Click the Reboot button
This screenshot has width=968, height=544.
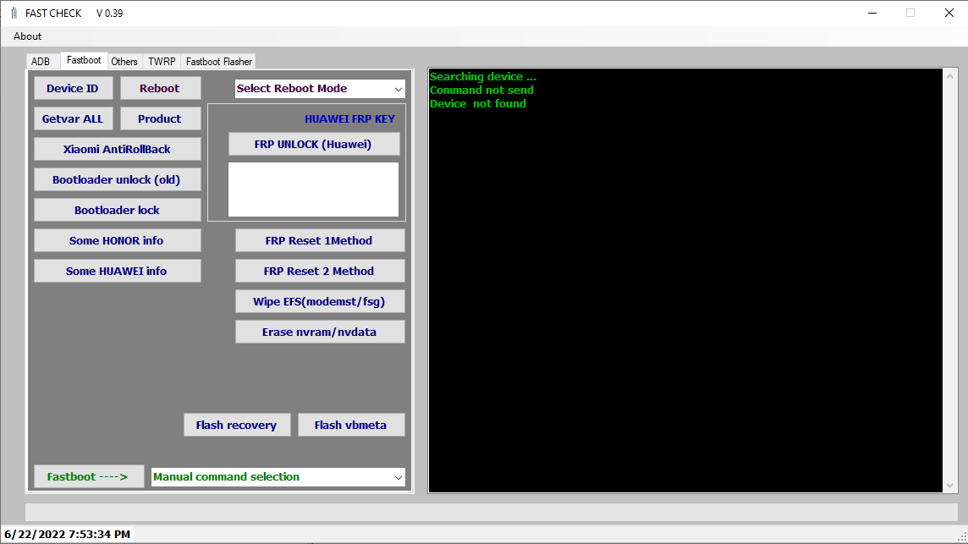coord(160,88)
